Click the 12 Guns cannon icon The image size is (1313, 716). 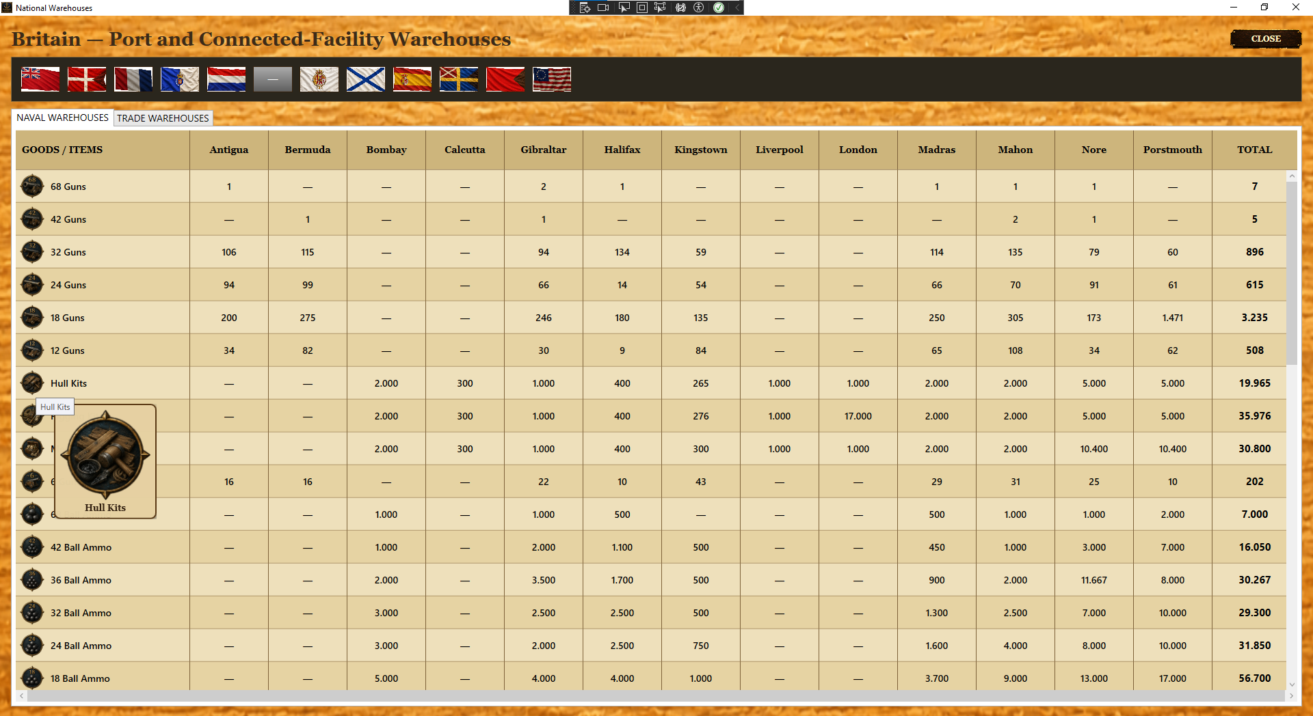click(32, 350)
